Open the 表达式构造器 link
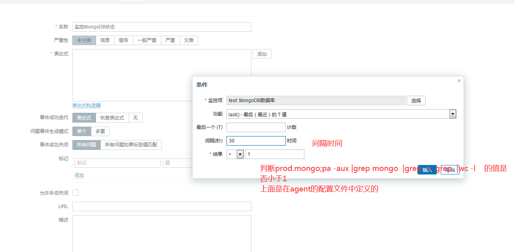Screen dimensions: 515x252 (86, 106)
